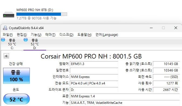This screenshot has width=182, height=106.
Task: Click the 7.27TB 중 907GB 사용 가능 text
Action: [36, 18]
